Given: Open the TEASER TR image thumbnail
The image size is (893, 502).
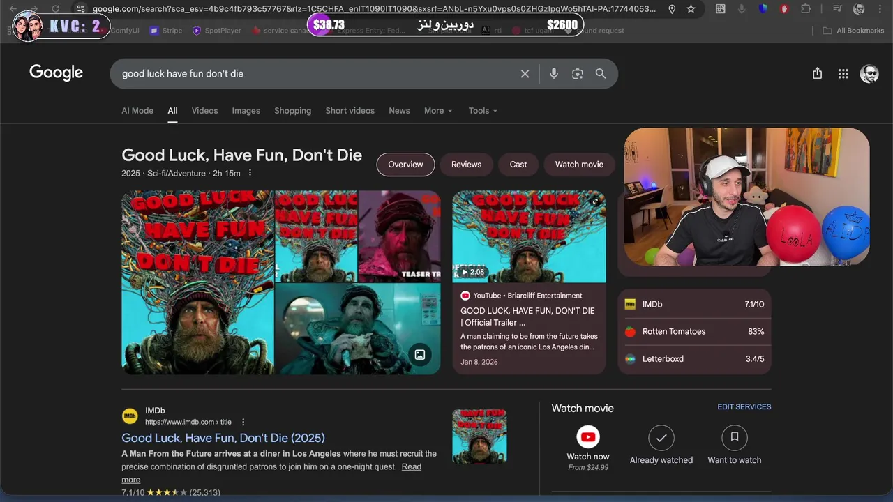Looking at the screenshot, I should (x=400, y=236).
